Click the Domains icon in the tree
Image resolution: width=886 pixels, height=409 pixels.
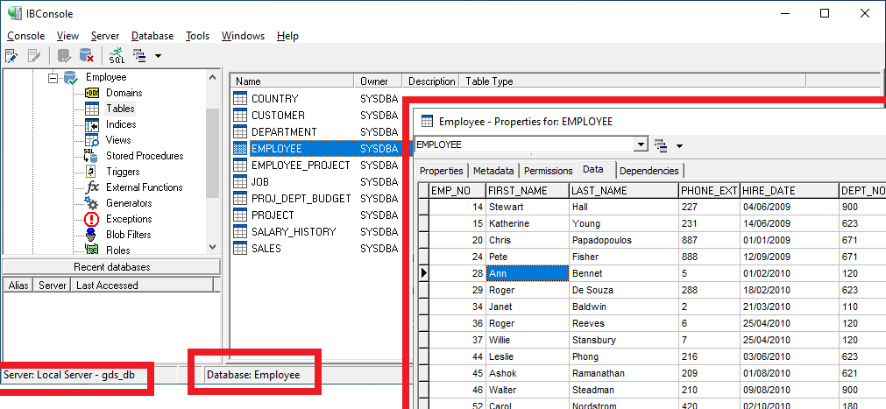(91, 93)
